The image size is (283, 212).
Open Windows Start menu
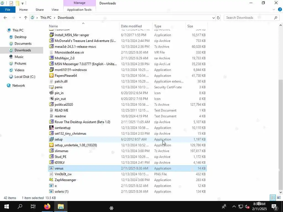coord(7,206)
